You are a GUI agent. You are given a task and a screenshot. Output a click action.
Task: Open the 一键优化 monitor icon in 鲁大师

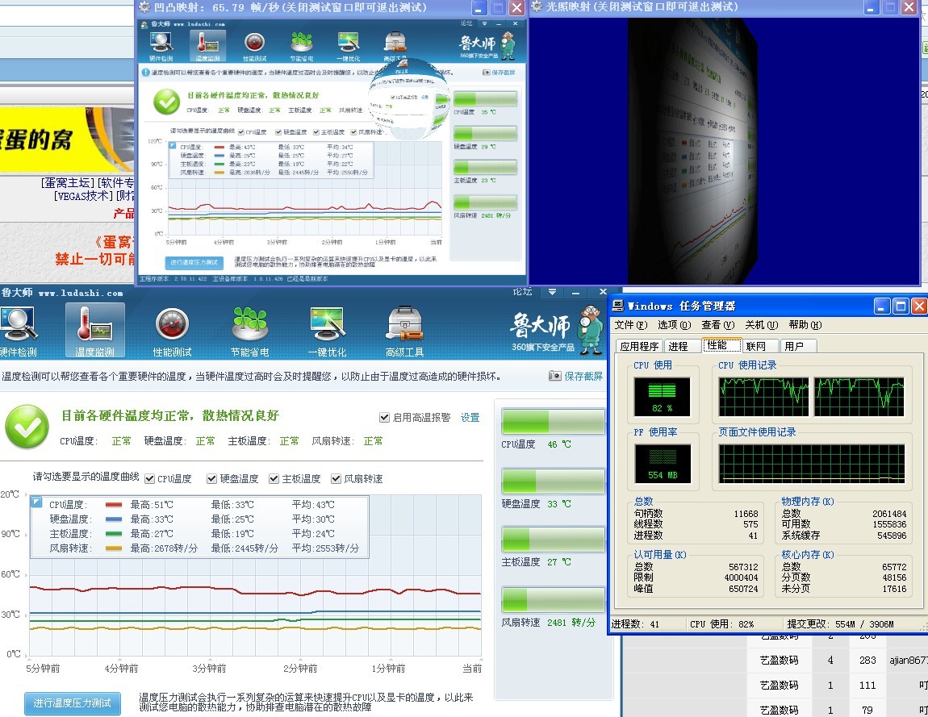(x=328, y=331)
